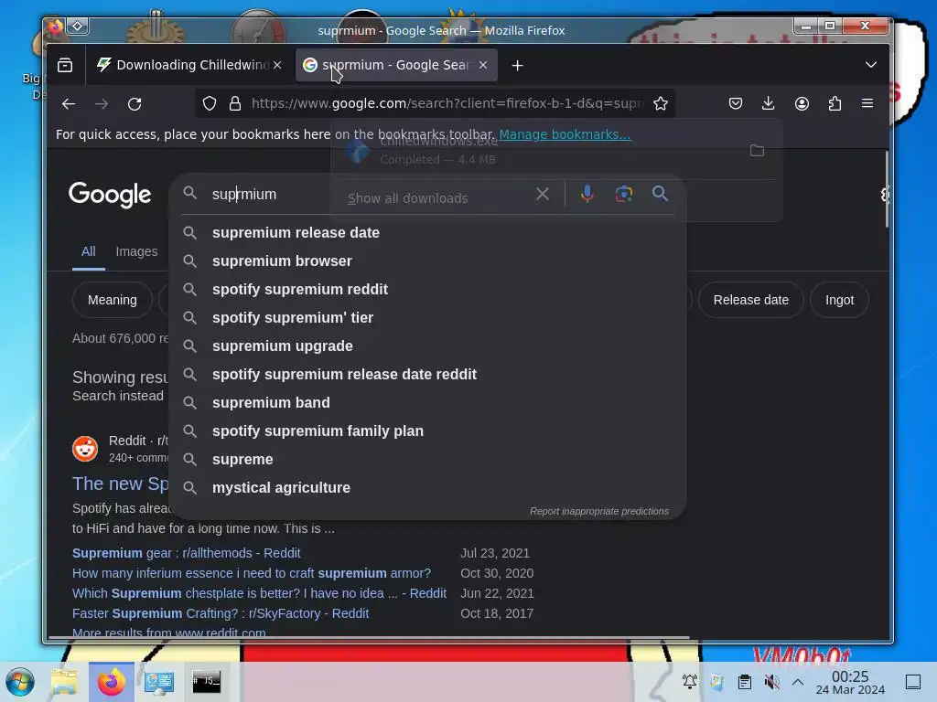Choose suggestion supremium release date

point(427,233)
